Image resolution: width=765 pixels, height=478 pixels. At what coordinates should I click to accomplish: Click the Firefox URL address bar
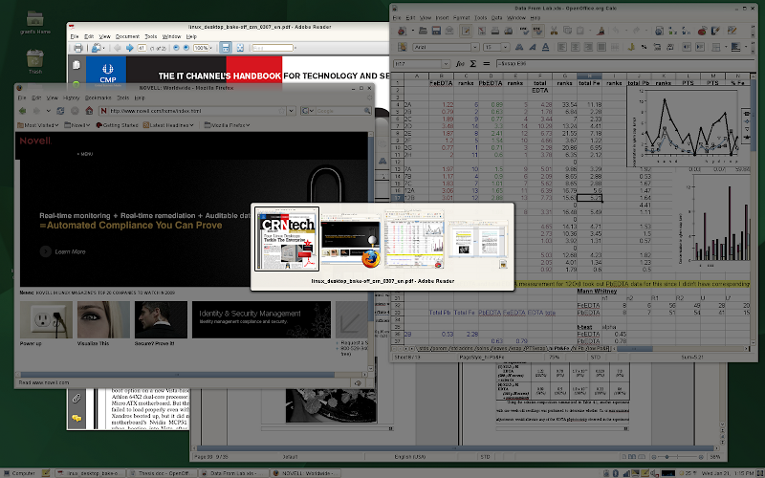[x=194, y=111]
